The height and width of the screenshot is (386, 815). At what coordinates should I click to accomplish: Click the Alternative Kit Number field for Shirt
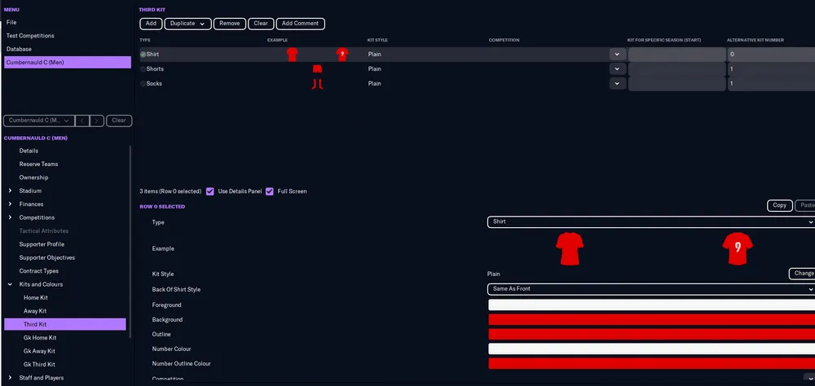pos(770,55)
